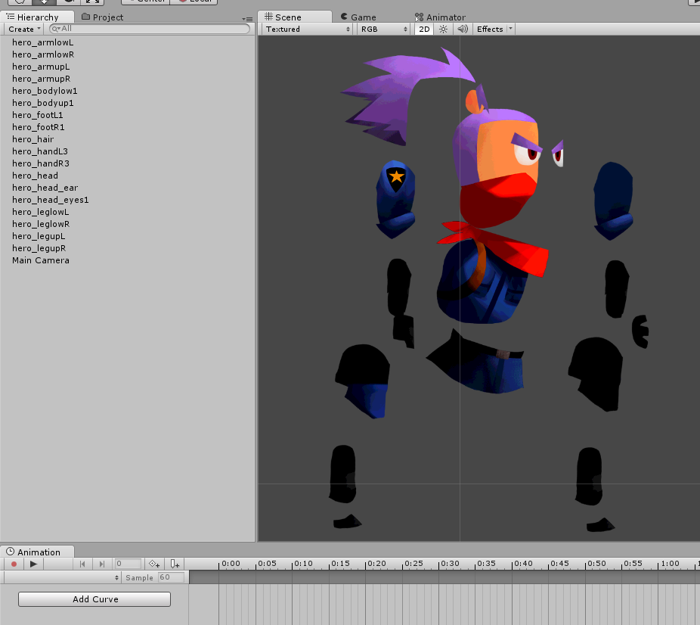Viewport: 700px width, 625px height.
Task: Select hero_head_eyes1 in the Hierarchy
Action: (x=51, y=199)
